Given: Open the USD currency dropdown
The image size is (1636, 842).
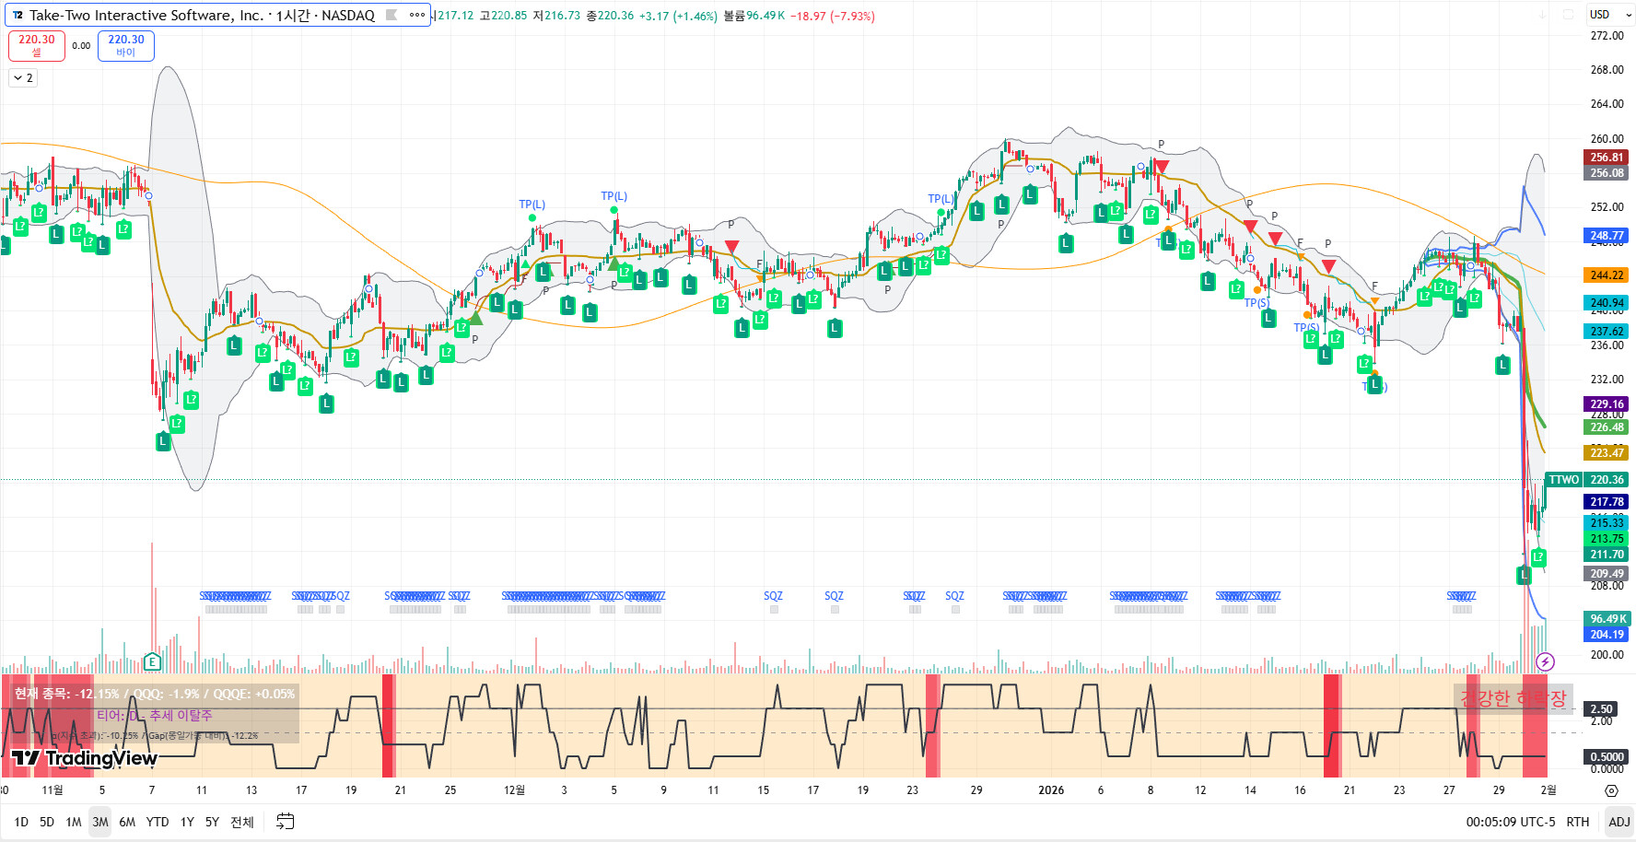Looking at the screenshot, I should point(1607,15).
